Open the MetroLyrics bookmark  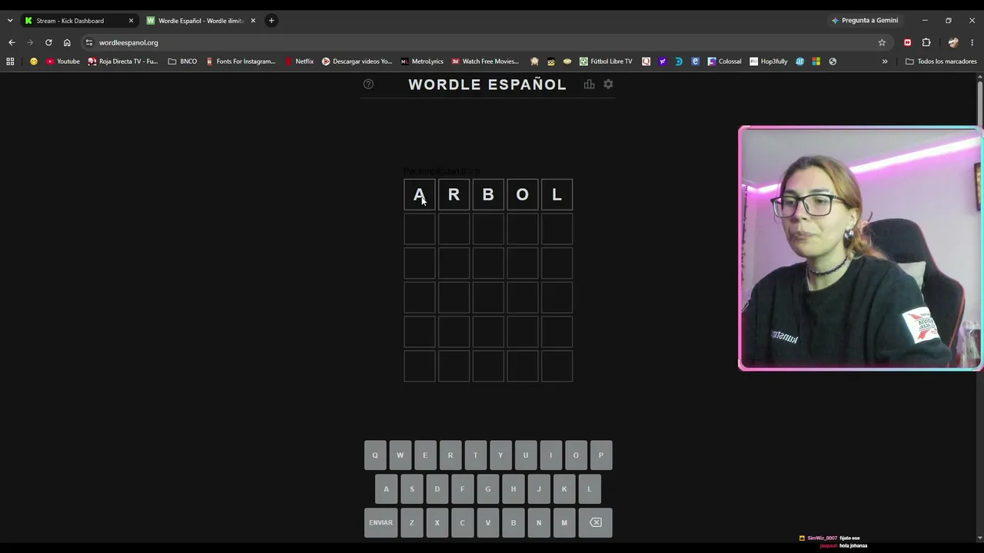coord(422,61)
